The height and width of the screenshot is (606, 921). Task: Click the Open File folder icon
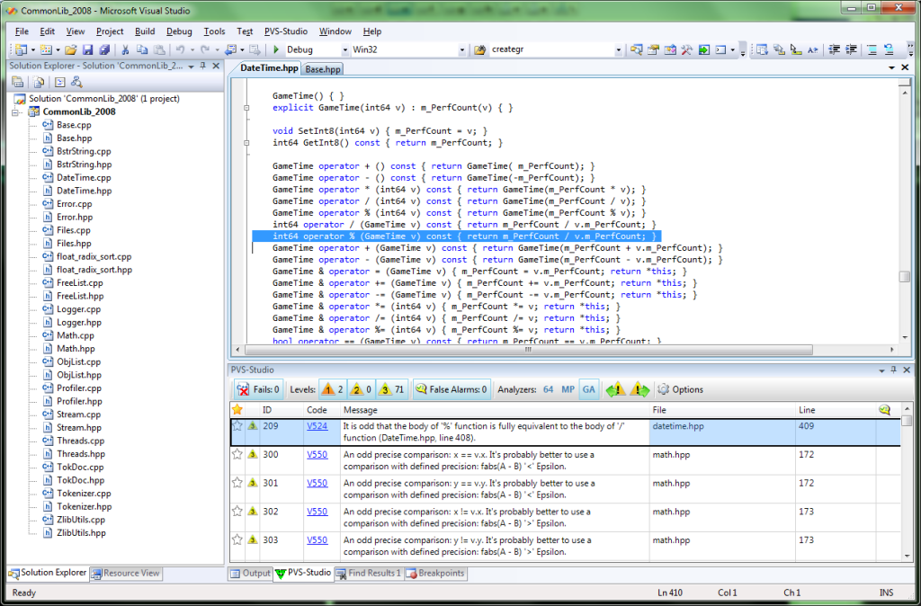70,49
